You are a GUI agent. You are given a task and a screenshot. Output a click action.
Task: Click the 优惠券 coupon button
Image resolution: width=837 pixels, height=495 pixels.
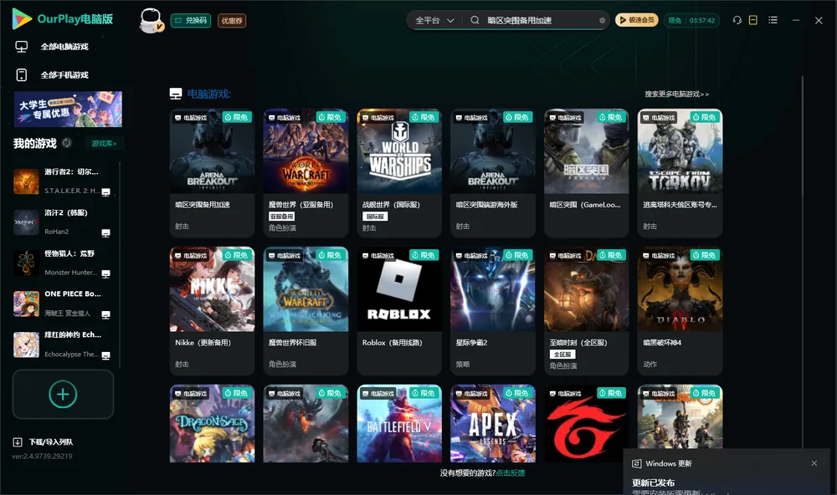pyautogui.click(x=232, y=20)
